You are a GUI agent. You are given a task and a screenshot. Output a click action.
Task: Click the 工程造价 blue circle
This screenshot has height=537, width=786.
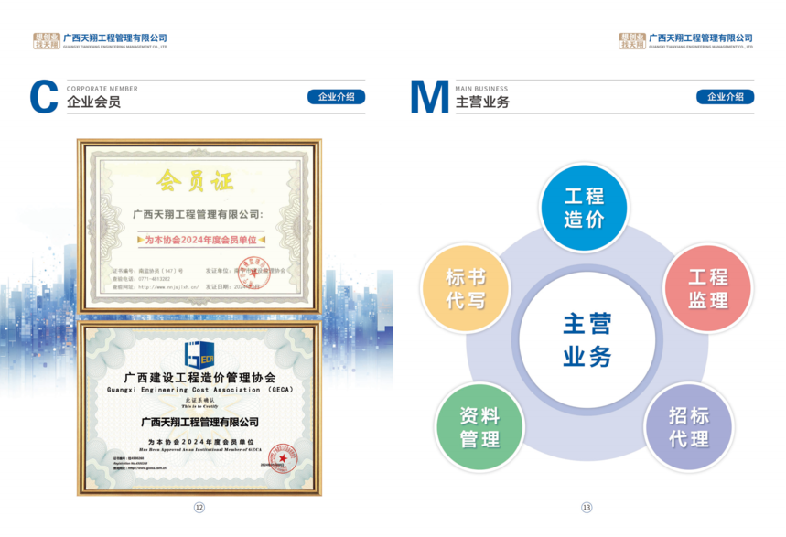584,208
